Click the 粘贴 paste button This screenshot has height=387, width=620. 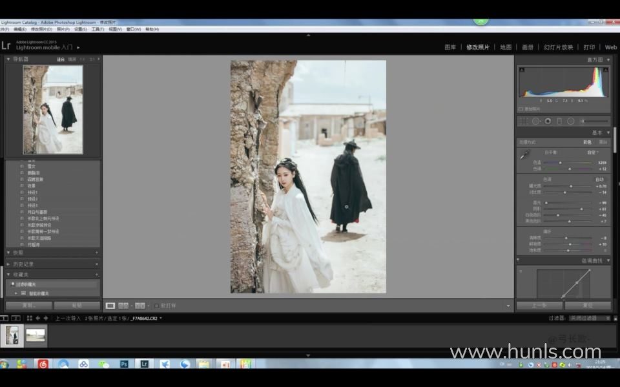point(77,306)
